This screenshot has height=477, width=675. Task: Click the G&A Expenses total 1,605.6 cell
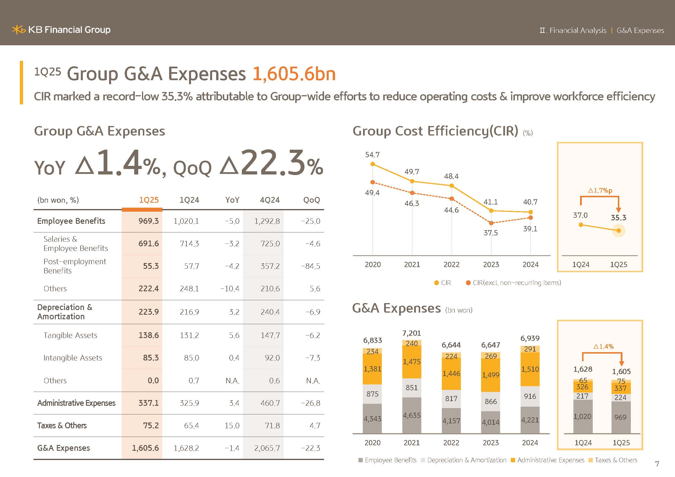click(x=145, y=448)
